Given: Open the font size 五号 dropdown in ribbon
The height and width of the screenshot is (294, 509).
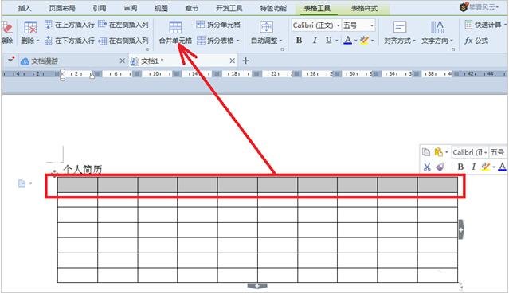Looking at the screenshot, I should [x=372, y=25].
